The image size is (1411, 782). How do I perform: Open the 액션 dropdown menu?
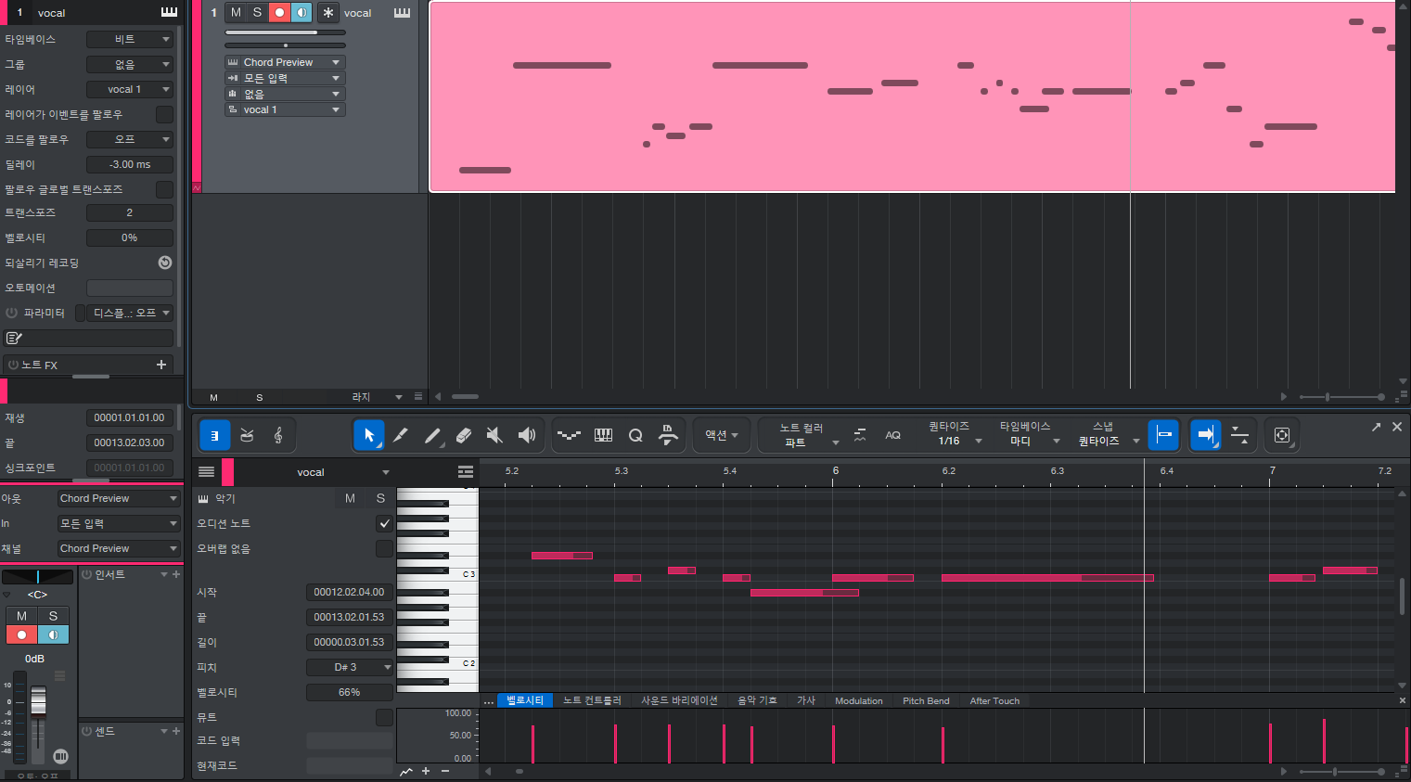[x=722, y=435]
